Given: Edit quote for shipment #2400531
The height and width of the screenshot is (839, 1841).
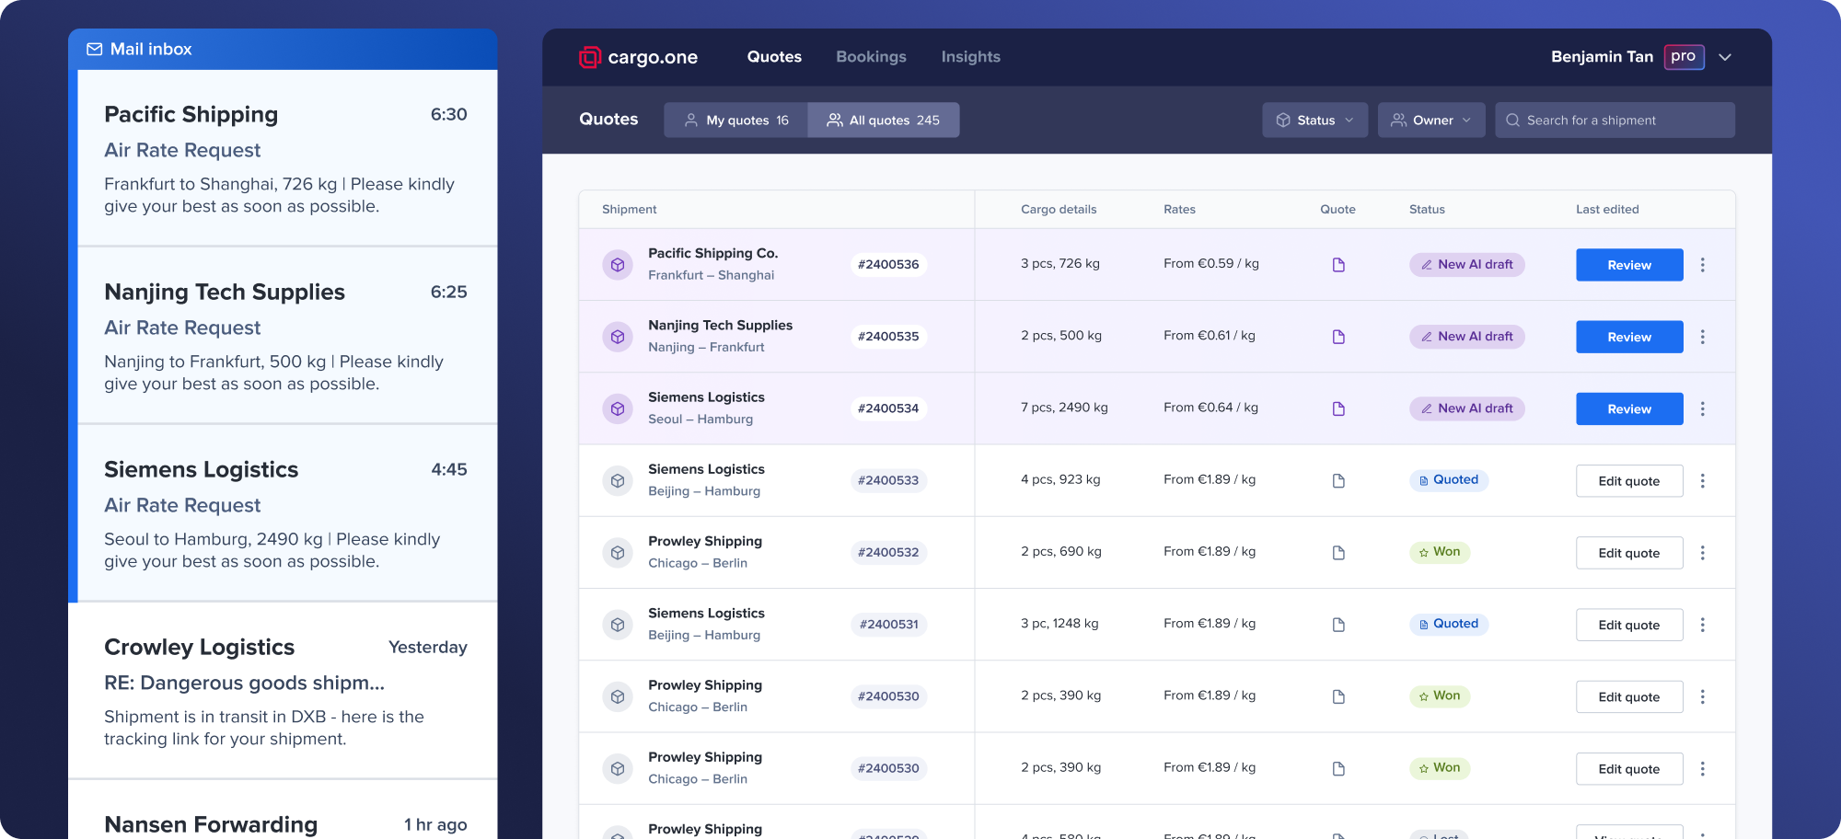Looking at the screenshot, I should (1629, 625).
